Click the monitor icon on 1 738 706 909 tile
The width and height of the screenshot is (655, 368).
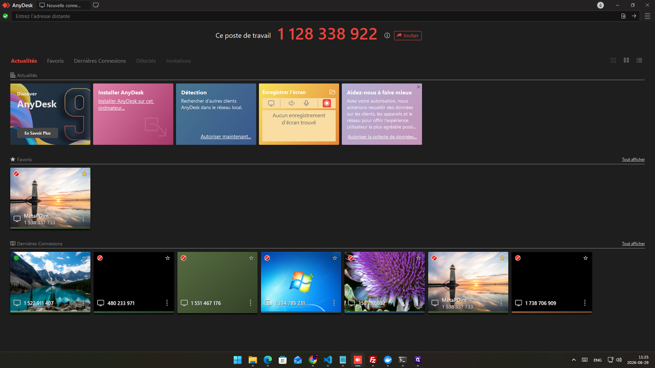click(519, 303)
